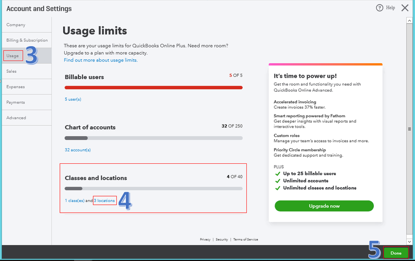Open the Security footer link

tap(222, 240)
